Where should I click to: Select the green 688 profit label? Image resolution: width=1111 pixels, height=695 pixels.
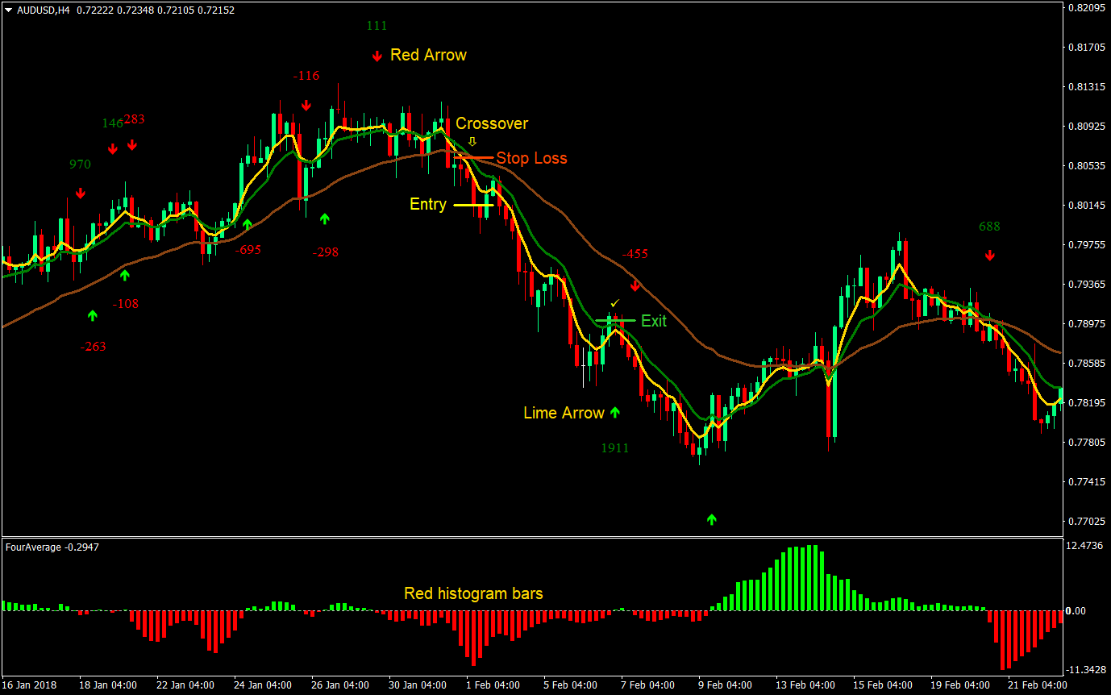pyautogui.click(x=989, y=227)
